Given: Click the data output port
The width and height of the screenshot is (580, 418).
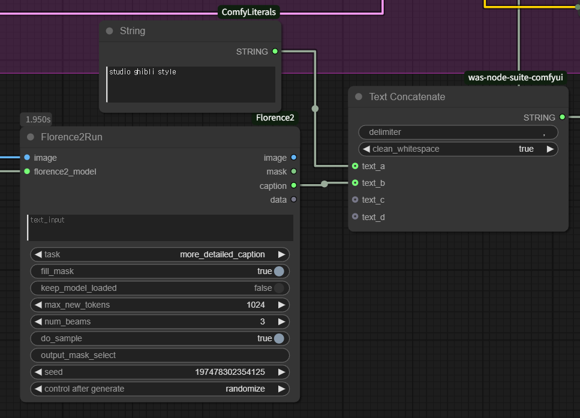Looking at the screenshot, I should point(294,199).
